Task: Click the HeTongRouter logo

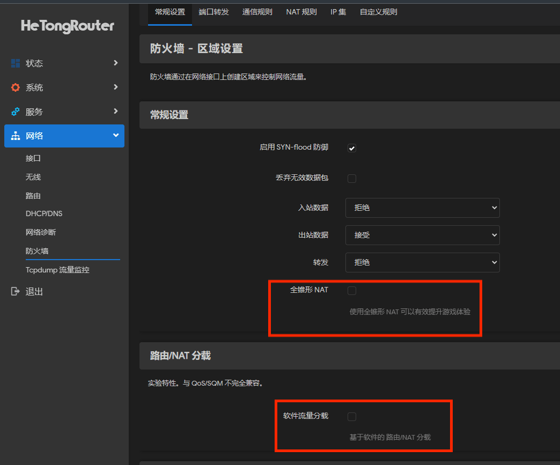Action: tap(67, 26)
